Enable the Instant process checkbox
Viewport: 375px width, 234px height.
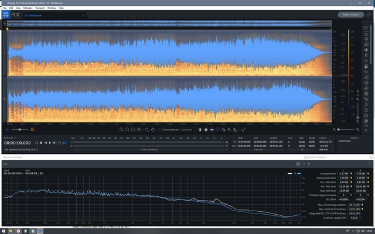[x=161, y=129]
